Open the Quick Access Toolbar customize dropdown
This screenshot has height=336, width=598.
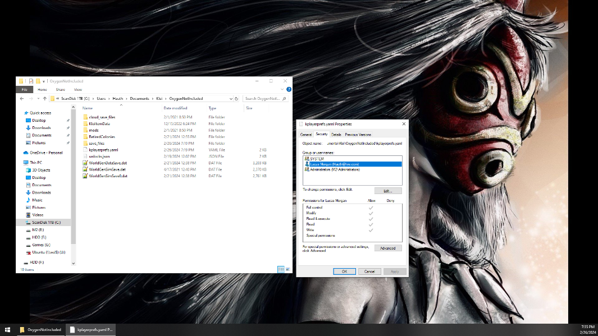(x=44, y=81)
